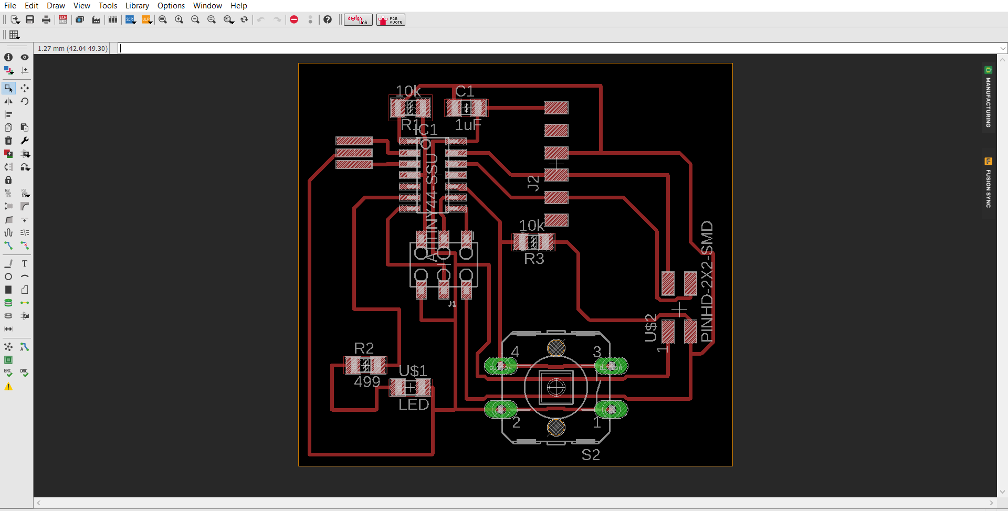Viewport: 1008px width, 511px height.
Task: Click the design link button
Action: 358,19
